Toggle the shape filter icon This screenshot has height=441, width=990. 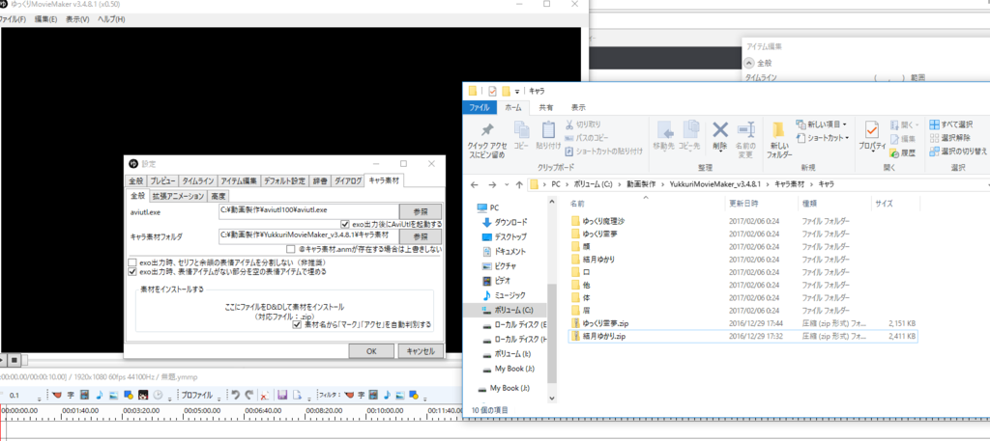click(x=414, y=395)
